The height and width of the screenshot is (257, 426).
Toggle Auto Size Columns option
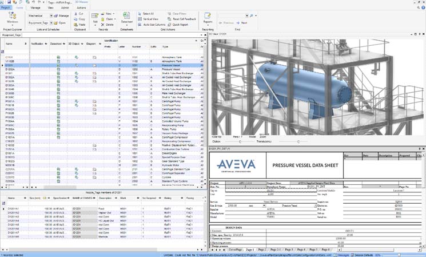(x=150, y=25)
